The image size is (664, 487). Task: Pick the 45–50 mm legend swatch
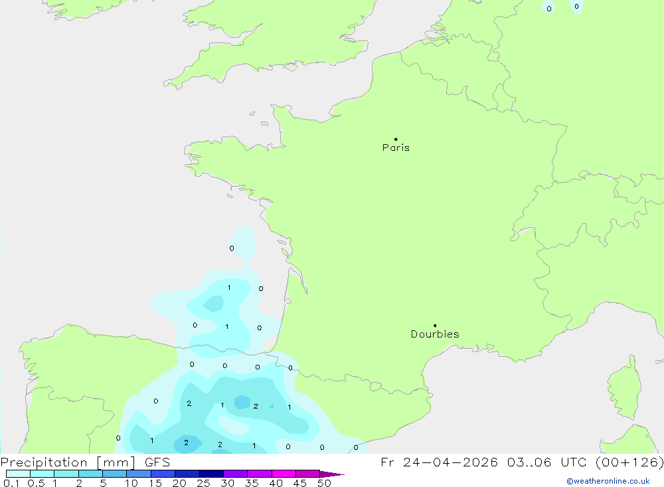(308, 474)
